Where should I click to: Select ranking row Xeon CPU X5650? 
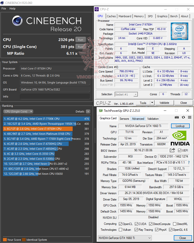(46, 174)
